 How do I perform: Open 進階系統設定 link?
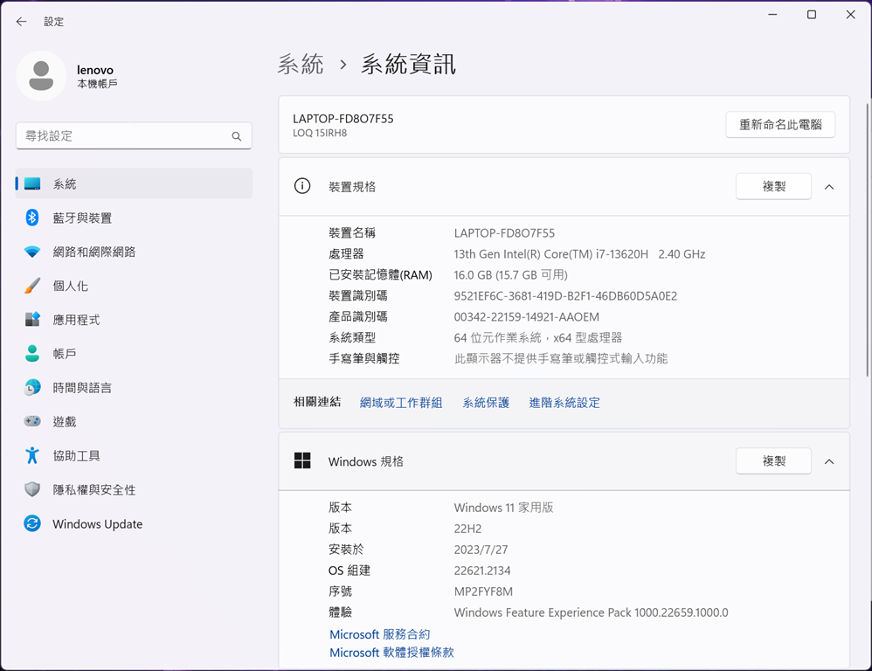pos(564,403)
